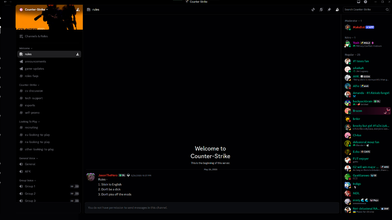The width and height of the screenshot is (392, 220).
Task: Open the Help question mark icon
Action: coord(365,2)
